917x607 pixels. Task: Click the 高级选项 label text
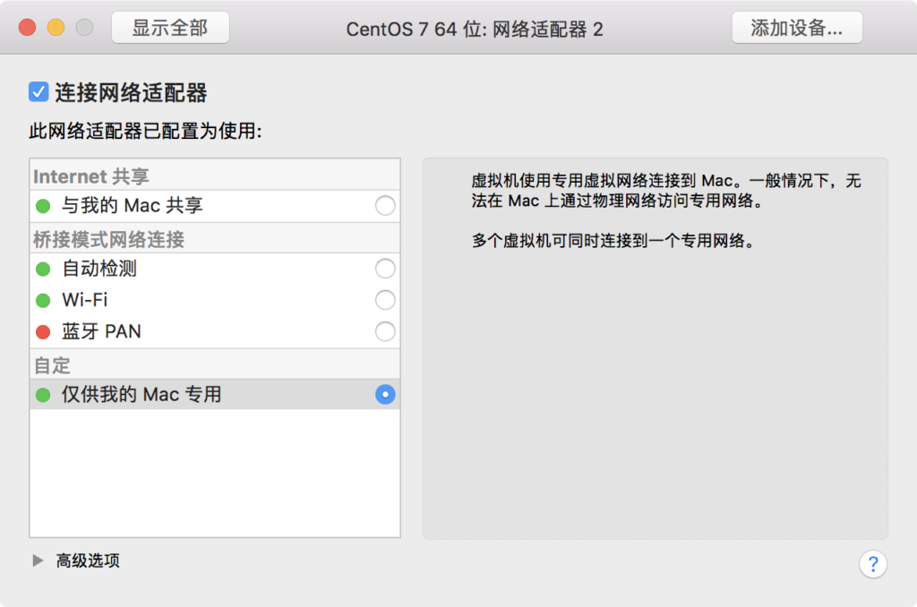88,560
